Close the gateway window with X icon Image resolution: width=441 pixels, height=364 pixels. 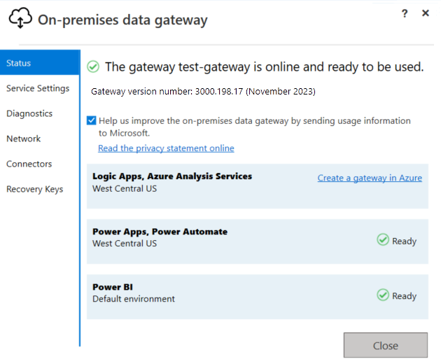pos(426,13)
